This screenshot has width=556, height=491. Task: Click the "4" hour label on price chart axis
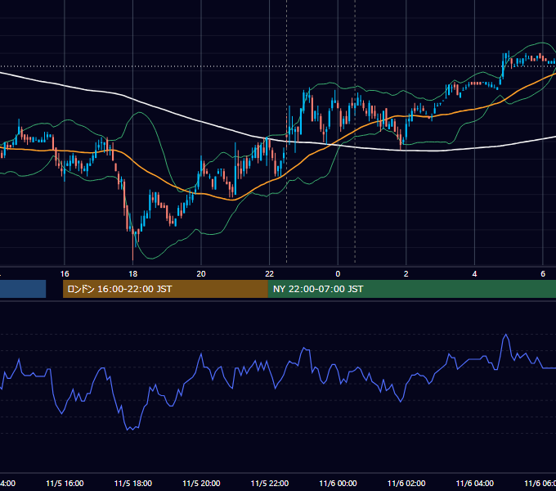click(x=474, y=274)
